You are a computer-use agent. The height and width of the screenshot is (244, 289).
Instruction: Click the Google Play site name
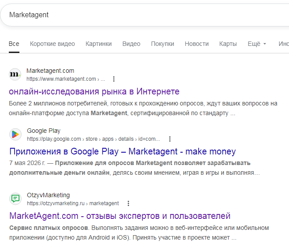44,131
